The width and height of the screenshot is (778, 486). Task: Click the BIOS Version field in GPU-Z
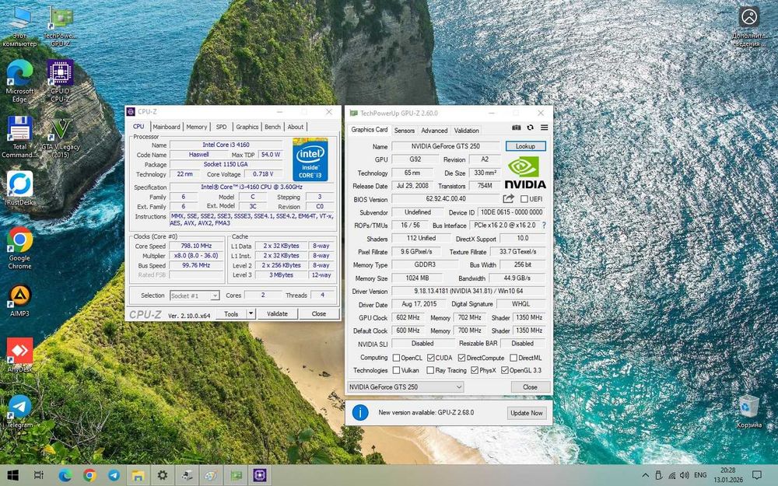(x=445, y=199)
